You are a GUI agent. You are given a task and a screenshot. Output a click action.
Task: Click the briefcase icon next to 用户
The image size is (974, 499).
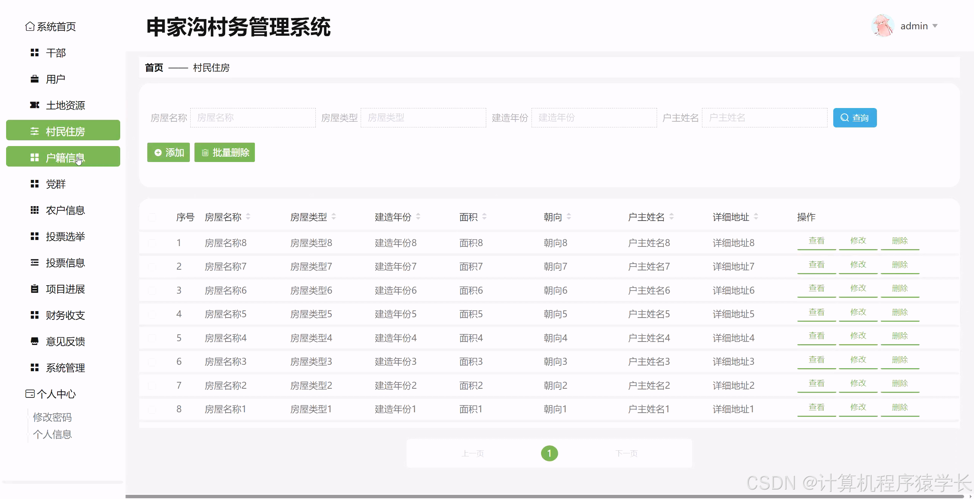[x=35, y=79]
